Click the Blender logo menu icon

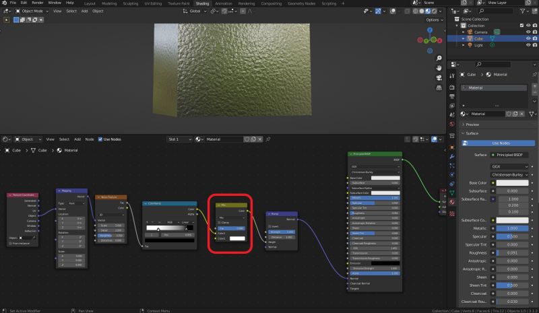(5, 3)
